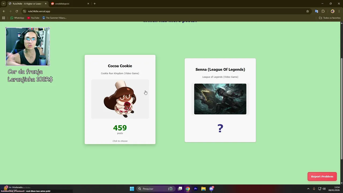The height and width of the screenshot is (193, 343).
Task: Click the 459 posts count
Action: point(120,128)
